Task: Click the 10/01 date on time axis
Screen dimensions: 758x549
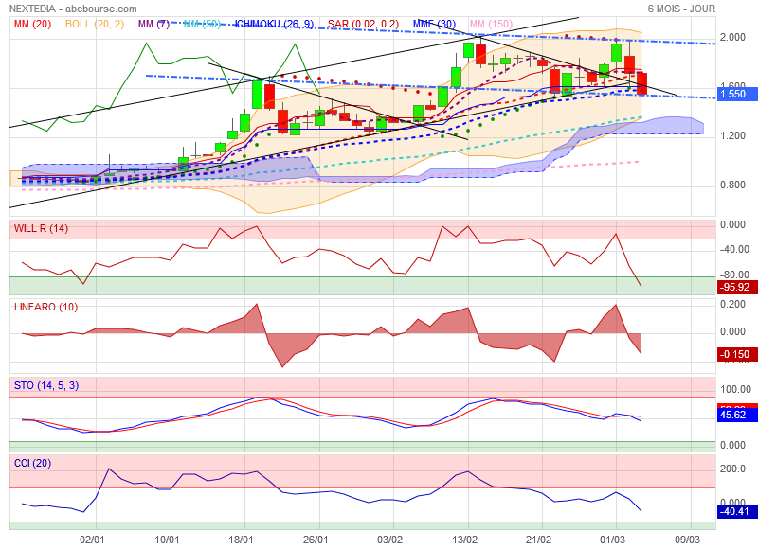Action: click(167, 540)
